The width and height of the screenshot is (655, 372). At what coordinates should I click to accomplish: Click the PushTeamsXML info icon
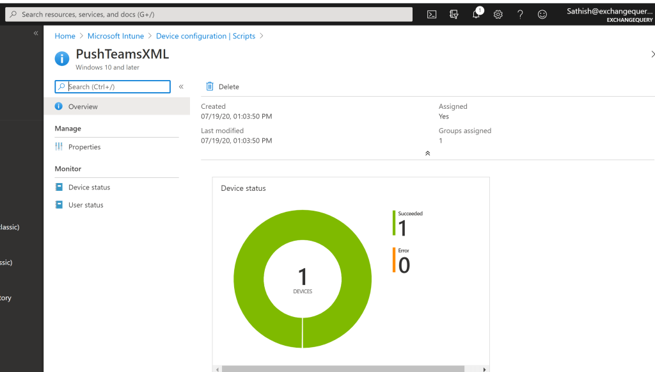point(62,59)
